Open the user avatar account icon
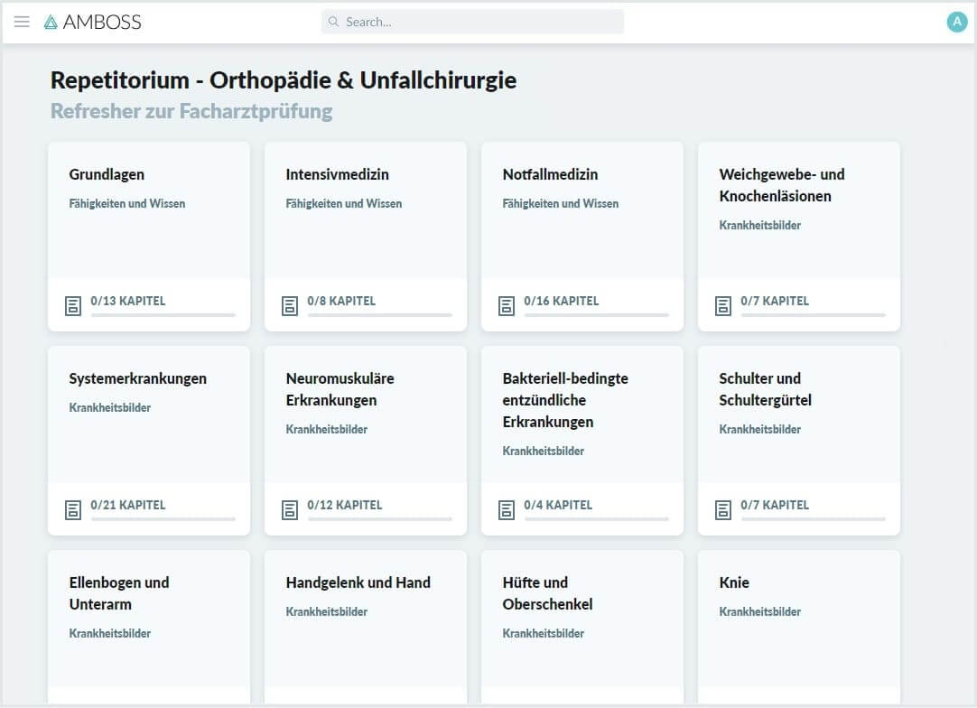This screenshot has height=708, width=977. tap(956, 22)
